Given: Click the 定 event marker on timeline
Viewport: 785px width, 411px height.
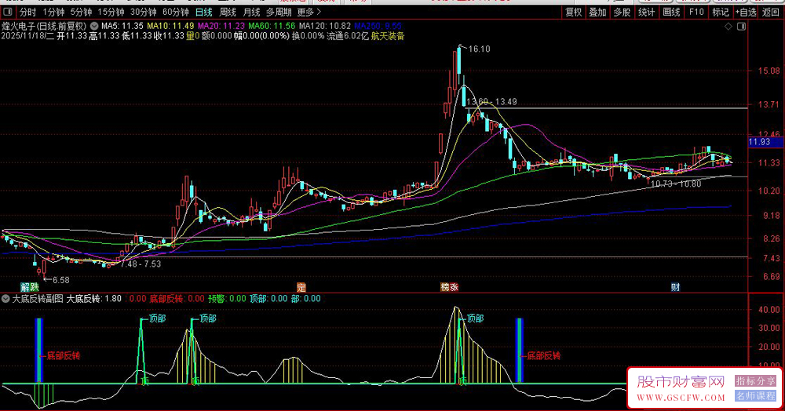Looking at the screenshot, I should tap(300, 287).
